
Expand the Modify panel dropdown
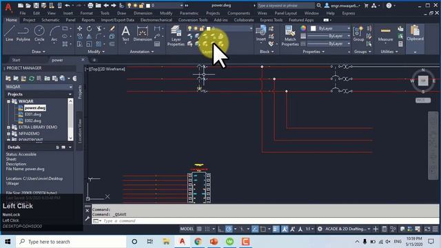click(96, 52)
